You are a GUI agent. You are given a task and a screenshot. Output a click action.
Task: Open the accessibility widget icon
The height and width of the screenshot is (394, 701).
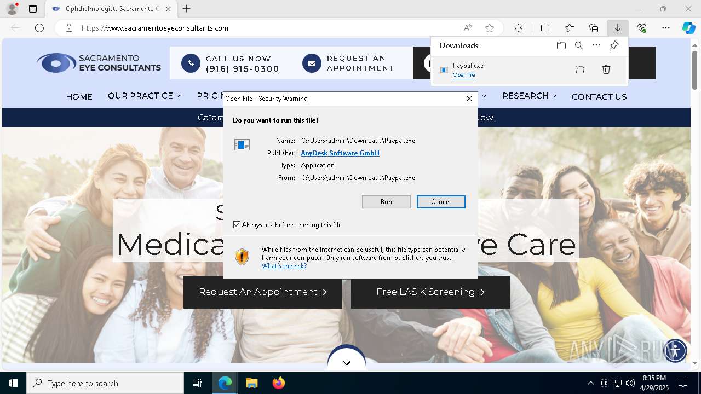[675, 350]
